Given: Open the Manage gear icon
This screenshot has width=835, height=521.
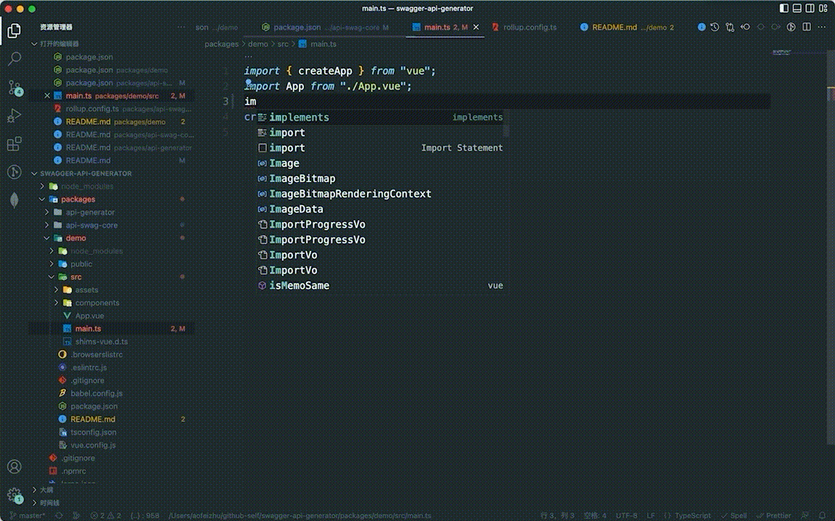Looking at the screenshot, I should (14, 496).
